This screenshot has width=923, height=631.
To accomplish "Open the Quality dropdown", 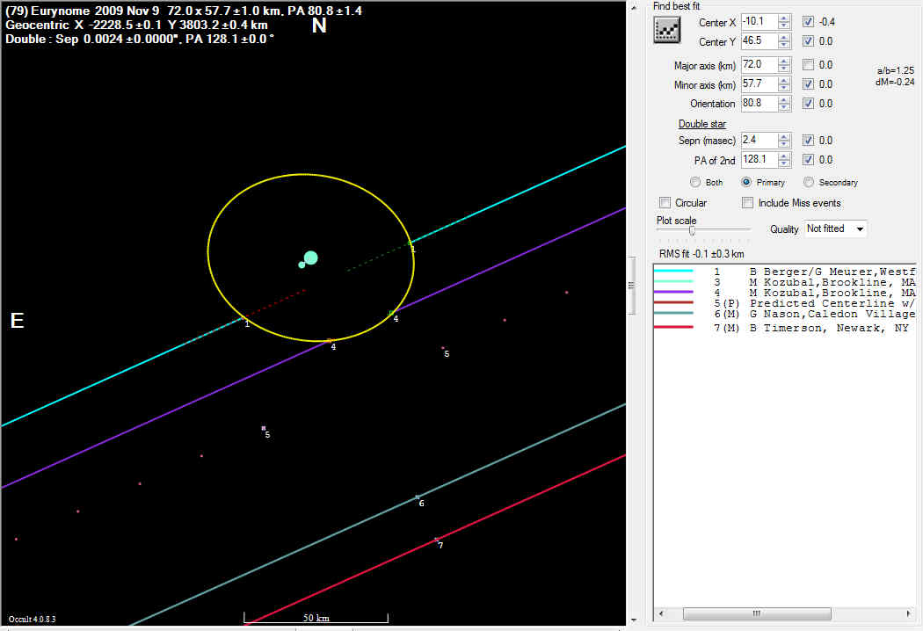I will point(836,228).
